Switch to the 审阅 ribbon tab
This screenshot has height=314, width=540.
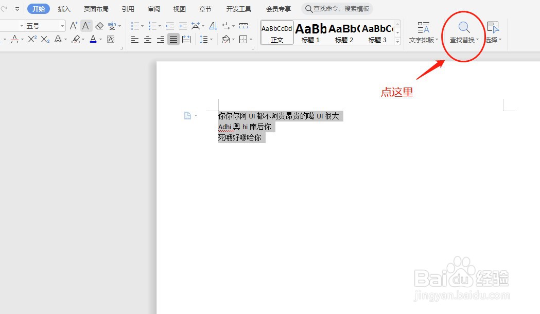coord(153,8)
